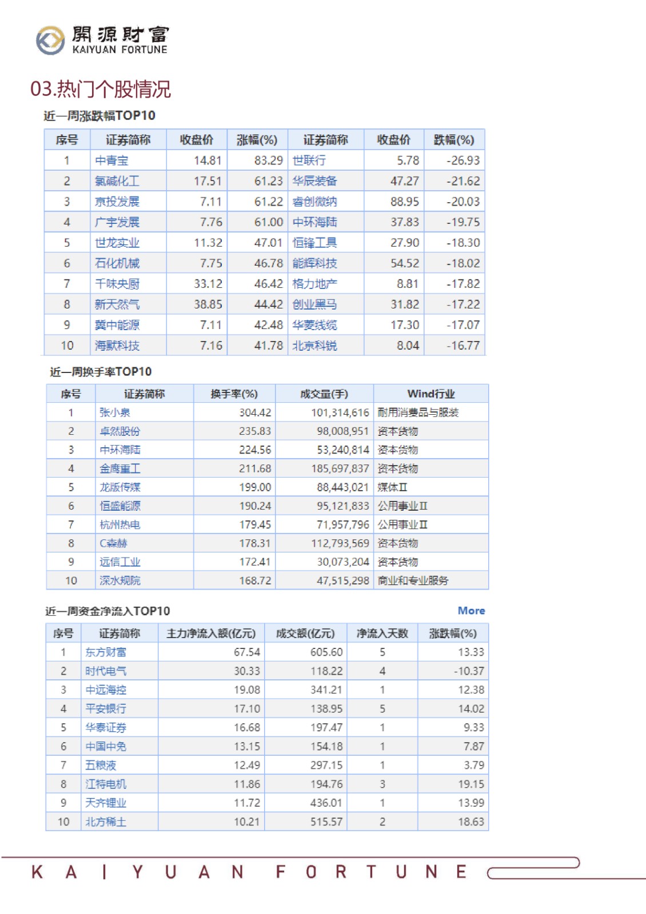Image resolution: width=646 pixels, height=914 pixels.
Task: Click net inflow amount 67.54
Action: [247, 652]
